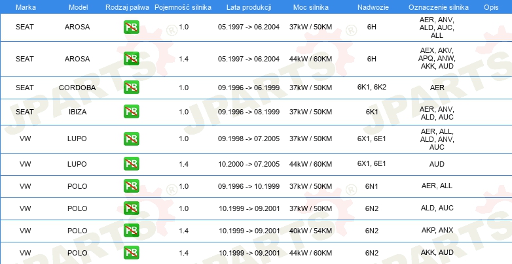Click the petrol fuel icon for SEAT AROSA 1.0
The image size is (512, 264).
point(131,27)
